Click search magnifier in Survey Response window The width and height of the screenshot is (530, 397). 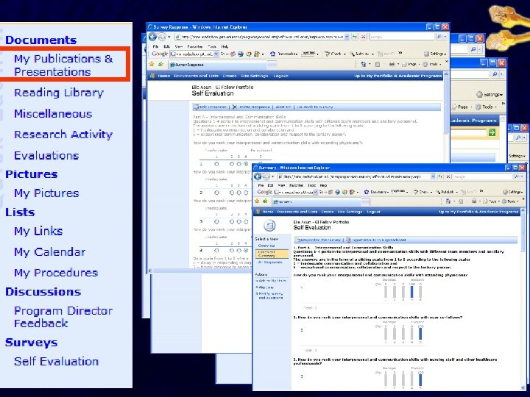pos(439,37)
